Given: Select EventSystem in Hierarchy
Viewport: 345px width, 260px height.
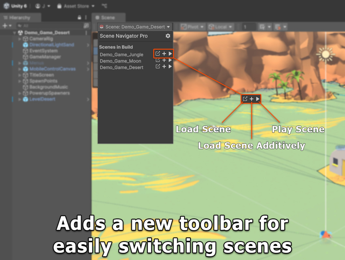Looking at the screenshot, I should [44, 51].
